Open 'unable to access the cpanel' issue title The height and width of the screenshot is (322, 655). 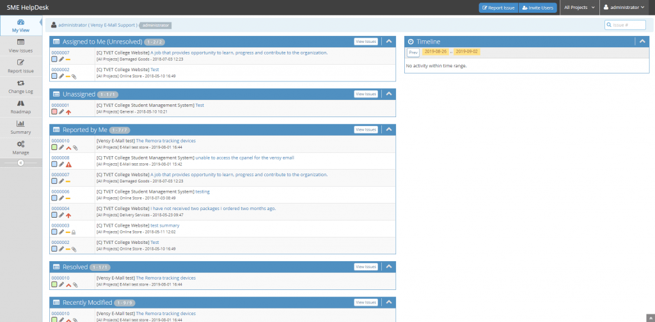coord(245,157)
